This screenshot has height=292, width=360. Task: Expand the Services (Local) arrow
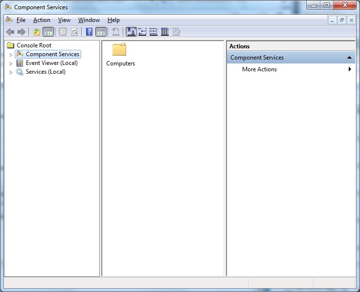tap(11, 72)
